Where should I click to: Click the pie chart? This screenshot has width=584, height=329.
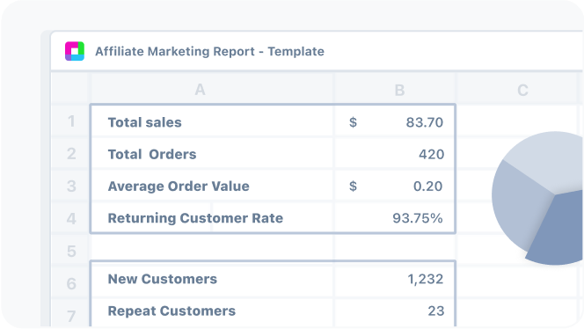[x=537, y=198]
